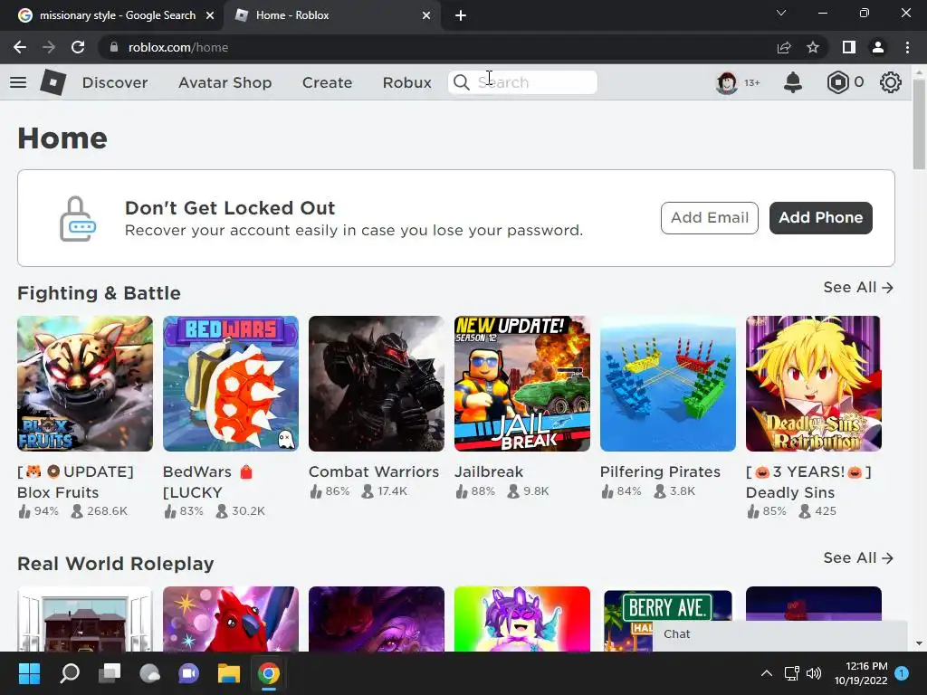Image resolution: width=927 pixels, height=695 pixels.
Task: Open the tab search chevron
Action: click(x=781, y=13)
